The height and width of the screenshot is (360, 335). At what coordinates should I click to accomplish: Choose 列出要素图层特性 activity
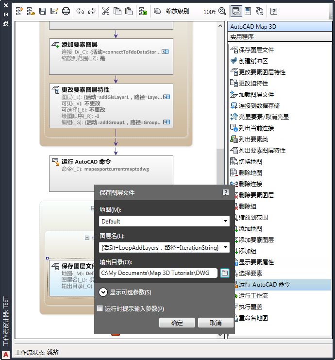click(281, 151)
